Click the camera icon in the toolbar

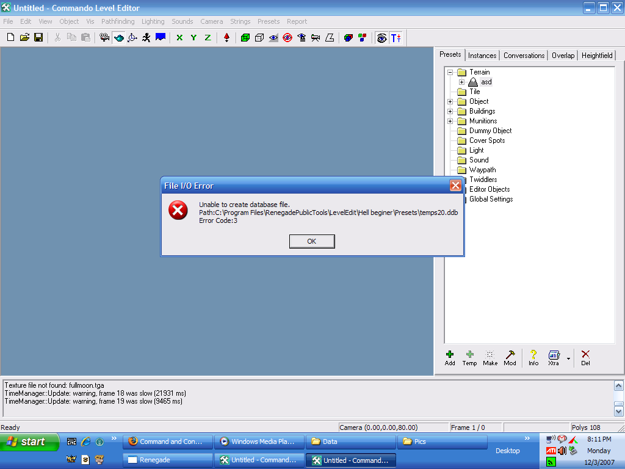(x=104, y=38)
